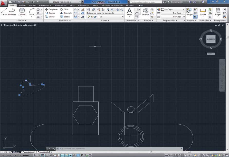Click the Copiar tool in Modificar
The width and height of the screenshot is (229, 157).
point(50,13)
